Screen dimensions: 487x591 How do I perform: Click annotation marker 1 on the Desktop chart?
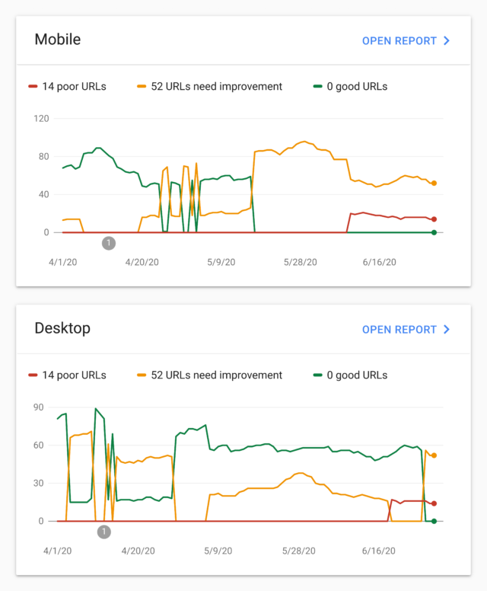pos(104,532)
